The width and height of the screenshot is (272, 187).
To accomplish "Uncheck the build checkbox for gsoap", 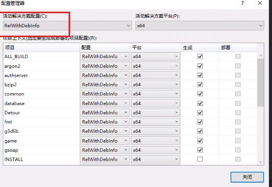I will tap(200, 150).
